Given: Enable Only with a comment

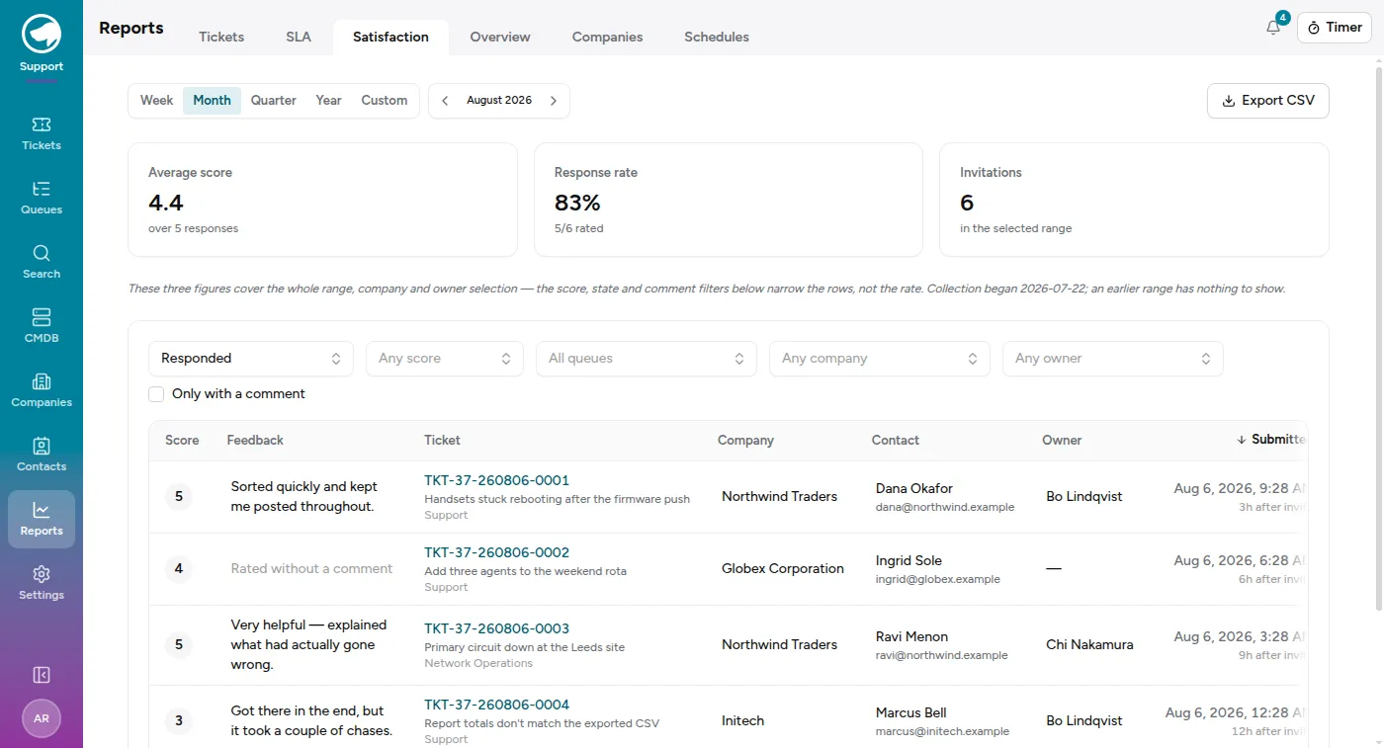Looking at the screenshot, I should tap(156, 394).
